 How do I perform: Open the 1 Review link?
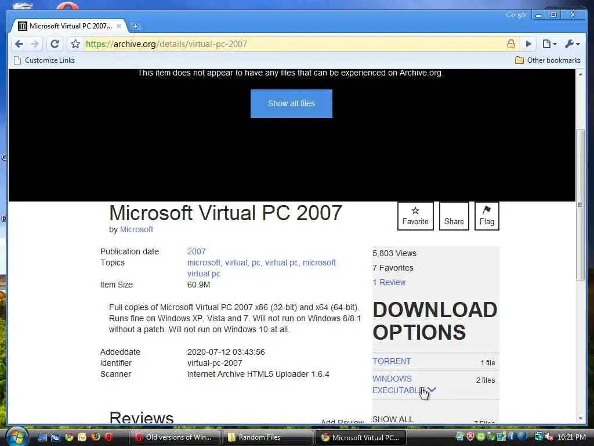pyautogui.click(x=389, y=282)
